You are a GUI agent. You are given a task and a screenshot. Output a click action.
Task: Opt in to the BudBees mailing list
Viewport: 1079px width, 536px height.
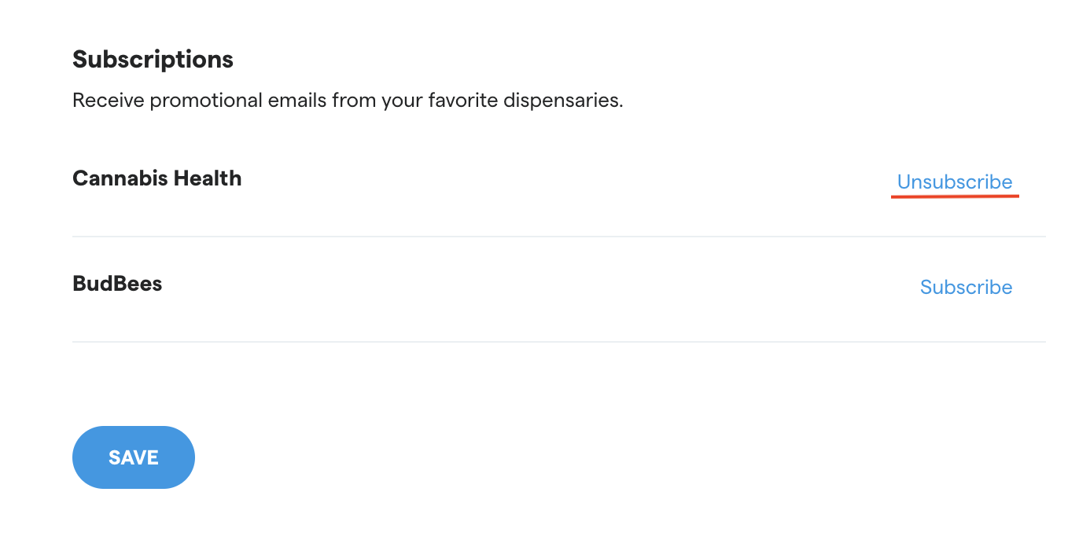(x=966, y=287)
